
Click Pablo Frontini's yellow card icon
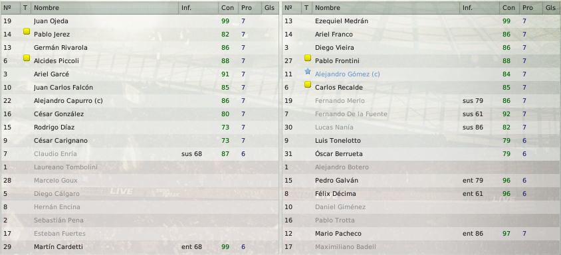[x=308, y=58]
